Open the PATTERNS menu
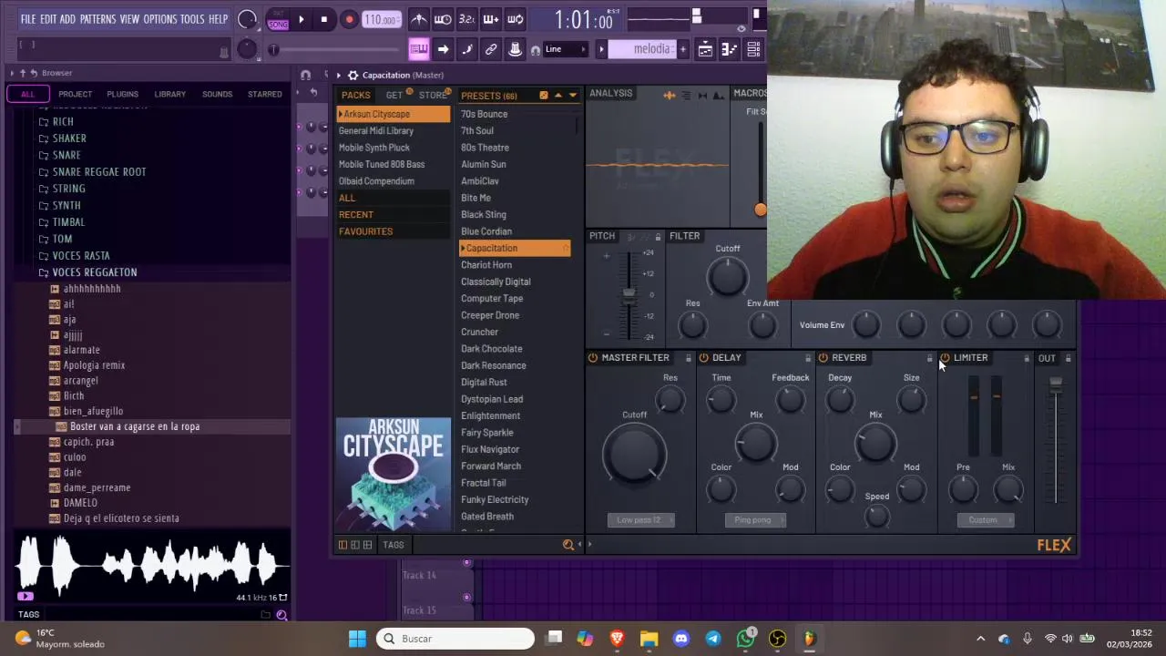This screenshot has width=1166, height=656. coord(97,19)
